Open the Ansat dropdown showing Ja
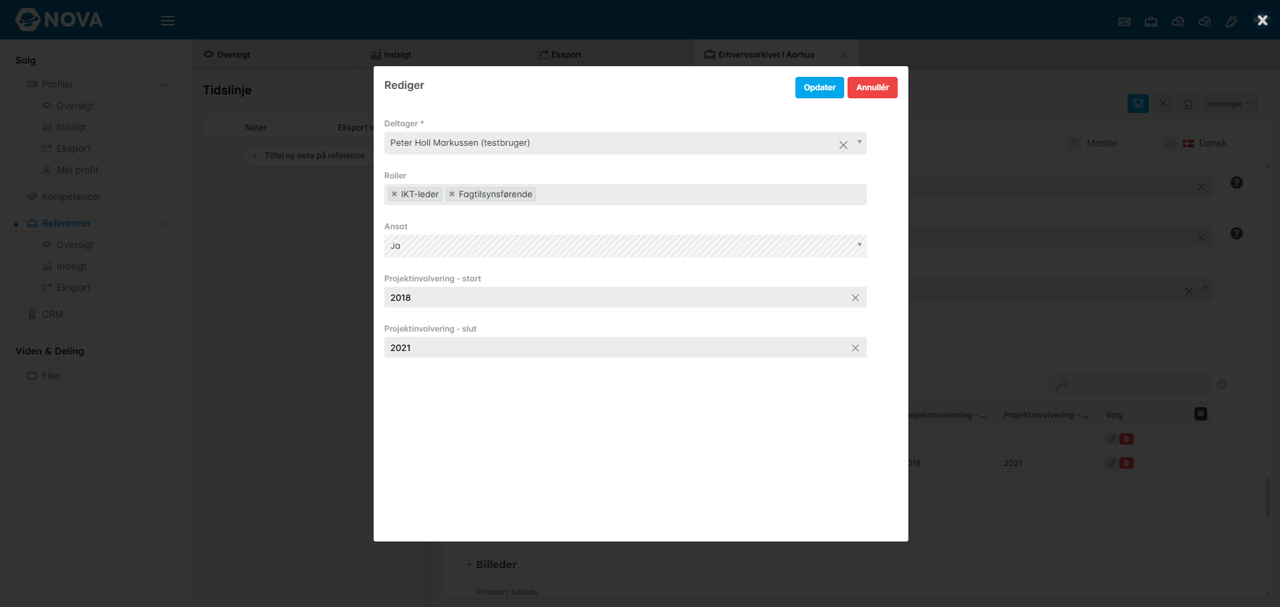 coord(626,245)
